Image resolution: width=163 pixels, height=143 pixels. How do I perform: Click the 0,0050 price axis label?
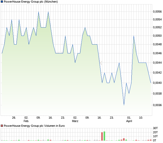pos(157,36)
